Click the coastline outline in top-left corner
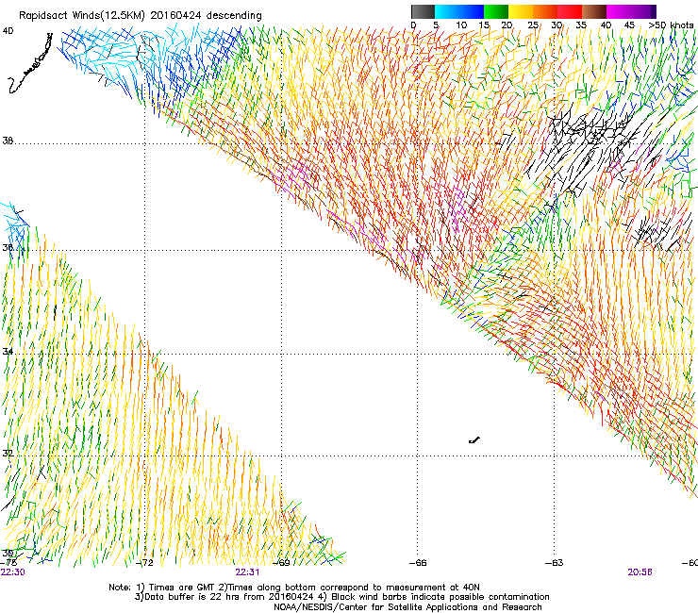The width and height of the screenshot is (698, 613). click(x=30, y=63)
